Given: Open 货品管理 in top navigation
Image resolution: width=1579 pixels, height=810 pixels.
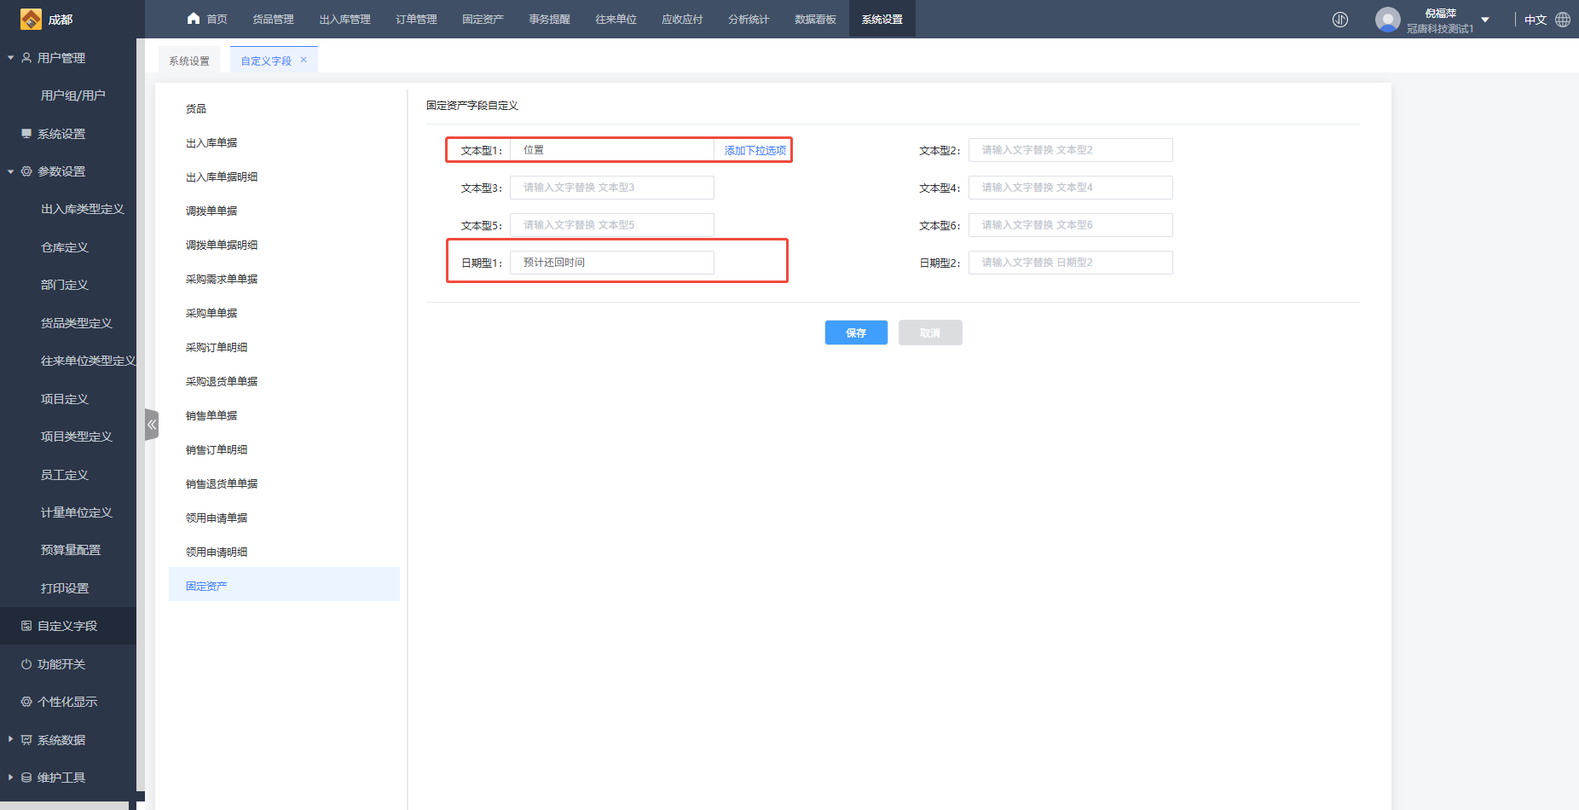Looking at the screenshot, I should (273, 19).
